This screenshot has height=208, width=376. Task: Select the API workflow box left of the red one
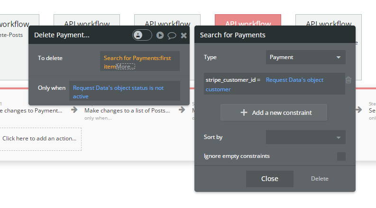pos(167,20)
